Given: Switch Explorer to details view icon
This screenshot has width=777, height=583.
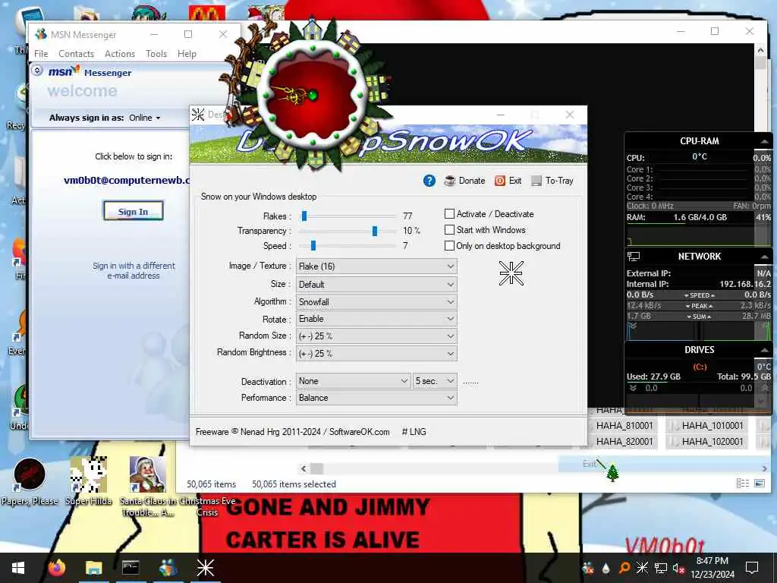Looking at the screenshot, I should [x=742, y=484].
